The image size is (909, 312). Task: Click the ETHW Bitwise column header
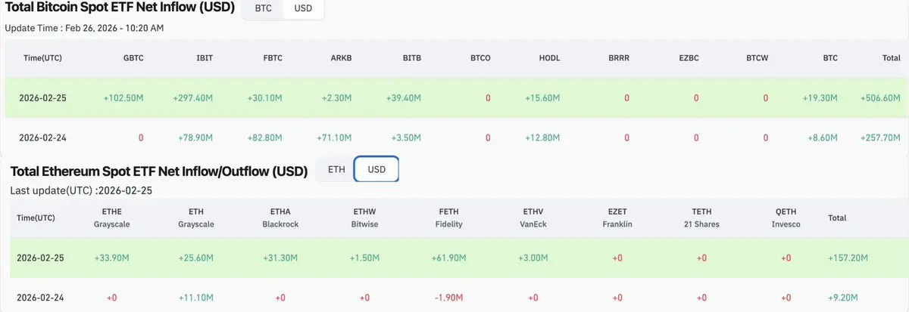pos(364,218)
